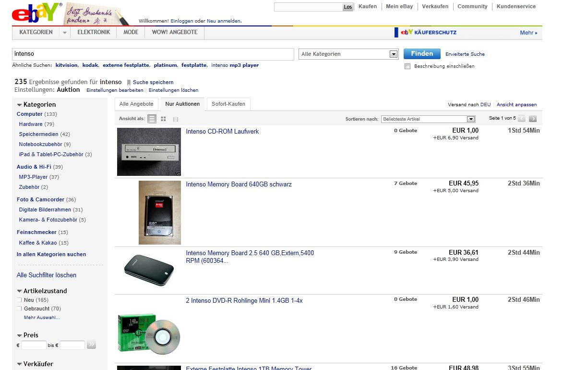The width and height of the screenshot is (575, 370).
Task: Click related search externe festplatte
Action: click(x=126, y=65)
